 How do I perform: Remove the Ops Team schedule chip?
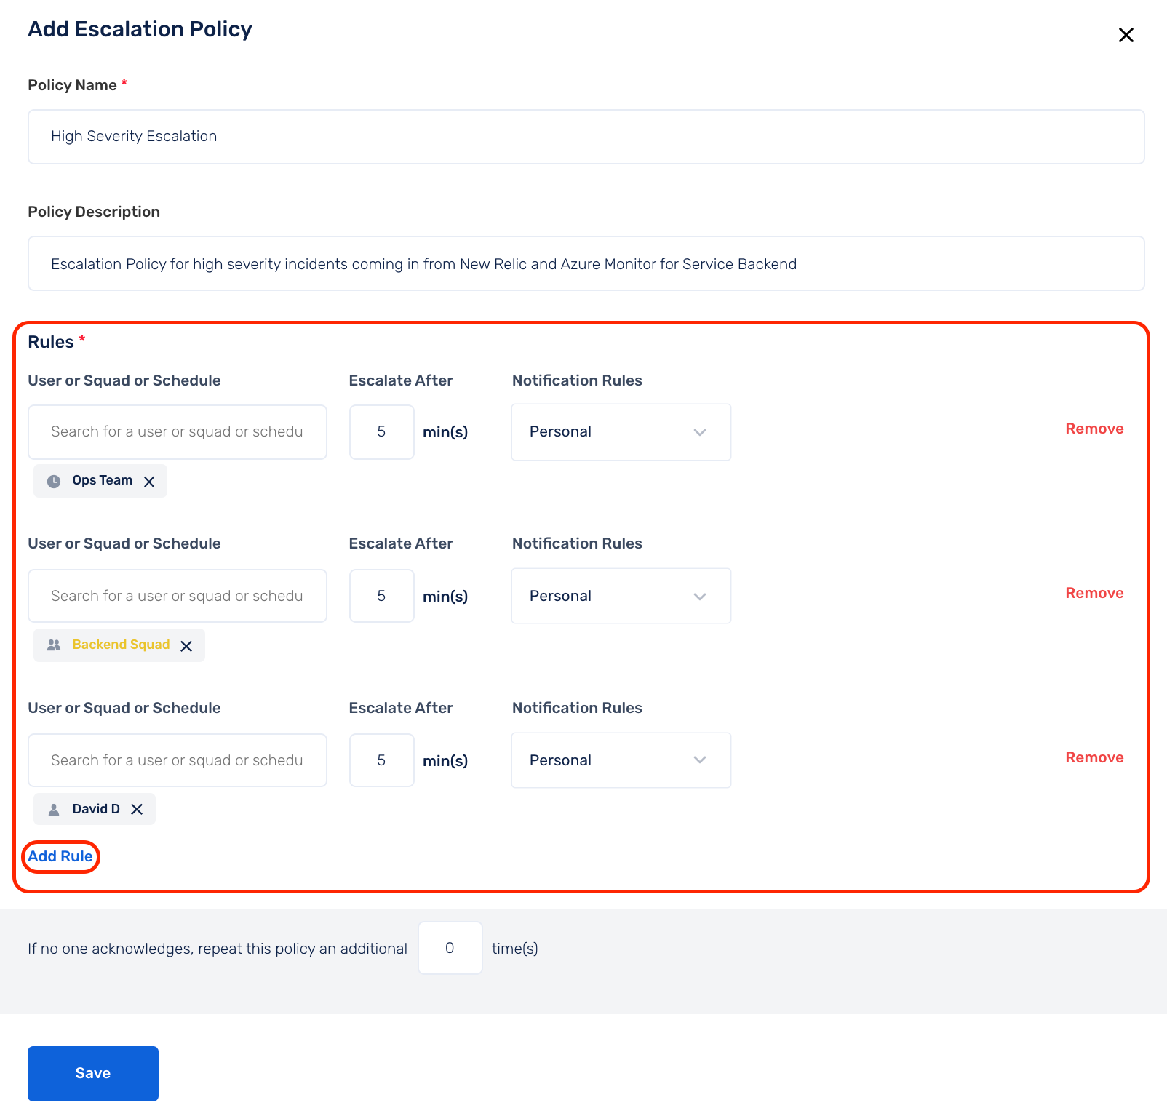click(149, 482)
